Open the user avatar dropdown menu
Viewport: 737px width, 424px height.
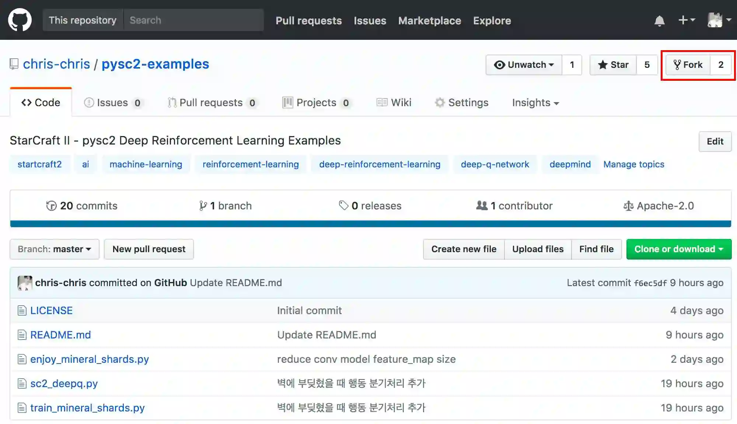tap(719, 20)
